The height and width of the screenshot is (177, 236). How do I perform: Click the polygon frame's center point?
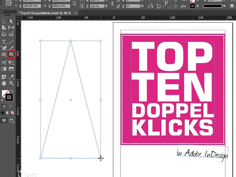point(71,100)
